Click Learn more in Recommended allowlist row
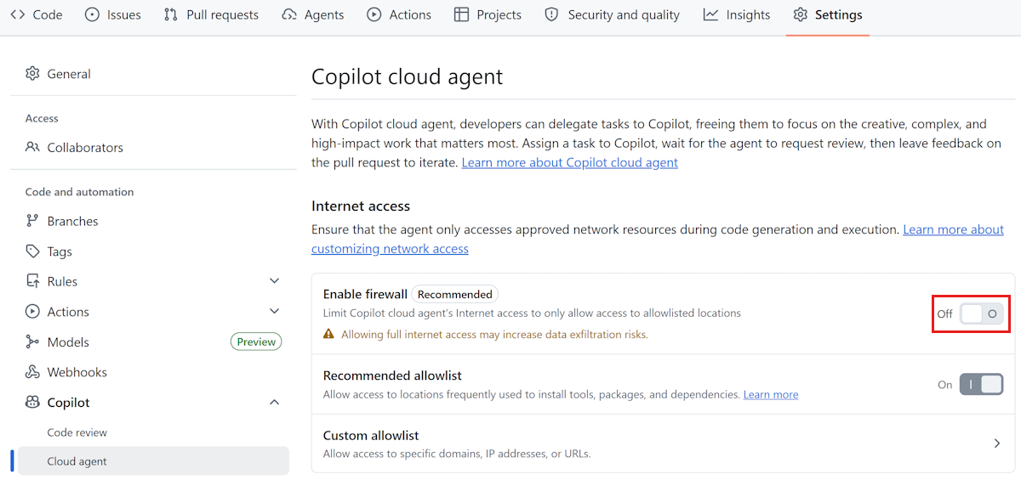The height and width of the screenshot is (480, 1021). (771, 394)
